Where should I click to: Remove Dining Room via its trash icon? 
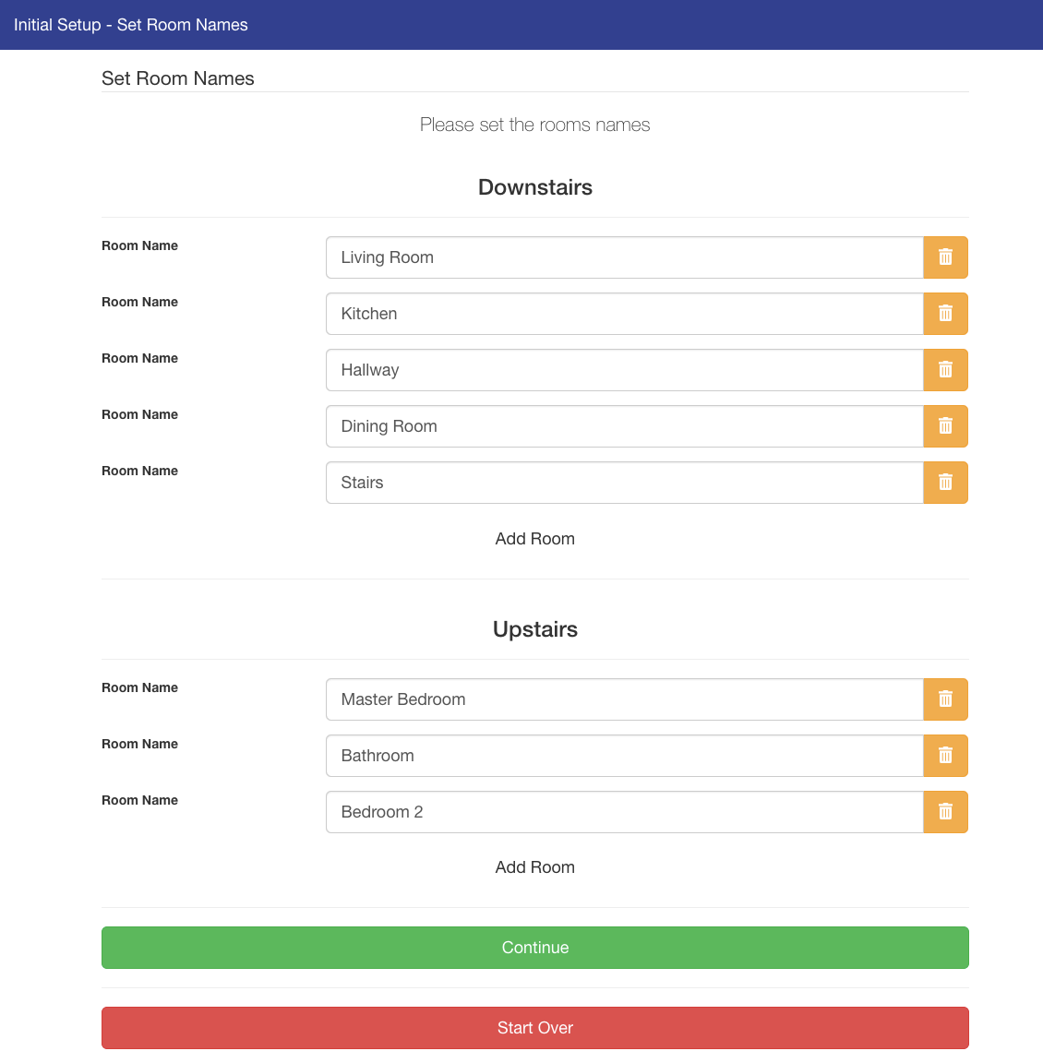pos(945,425)
